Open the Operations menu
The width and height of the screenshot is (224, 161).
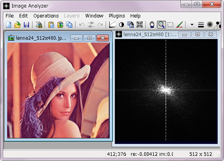[x=46, y=16]
